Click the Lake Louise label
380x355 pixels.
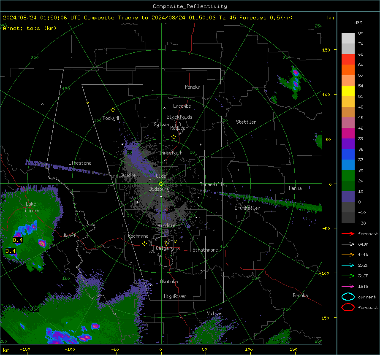coord(33,207)
